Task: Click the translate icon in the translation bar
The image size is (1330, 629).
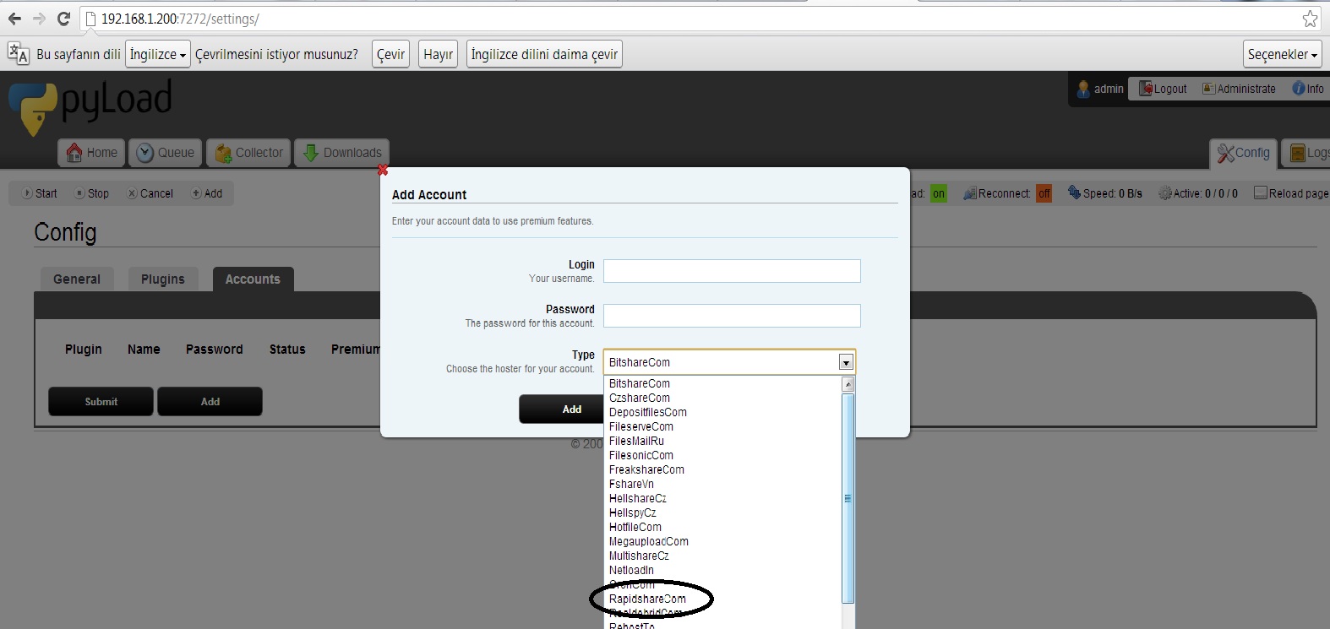Action: [x=19, y=54]
